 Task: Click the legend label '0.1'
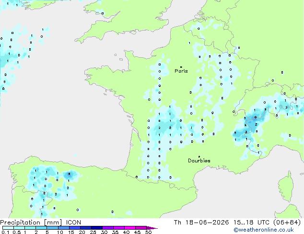[x=5, y=232]
